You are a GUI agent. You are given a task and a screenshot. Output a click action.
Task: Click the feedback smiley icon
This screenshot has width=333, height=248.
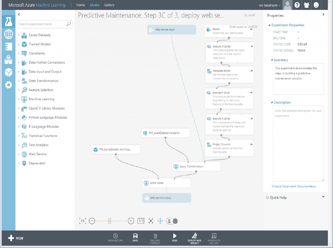pos(316,5)
